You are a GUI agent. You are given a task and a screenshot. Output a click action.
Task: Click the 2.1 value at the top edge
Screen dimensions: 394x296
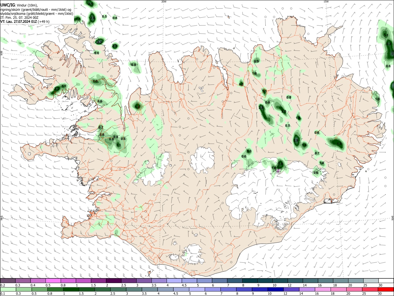(x=90, y=4)
